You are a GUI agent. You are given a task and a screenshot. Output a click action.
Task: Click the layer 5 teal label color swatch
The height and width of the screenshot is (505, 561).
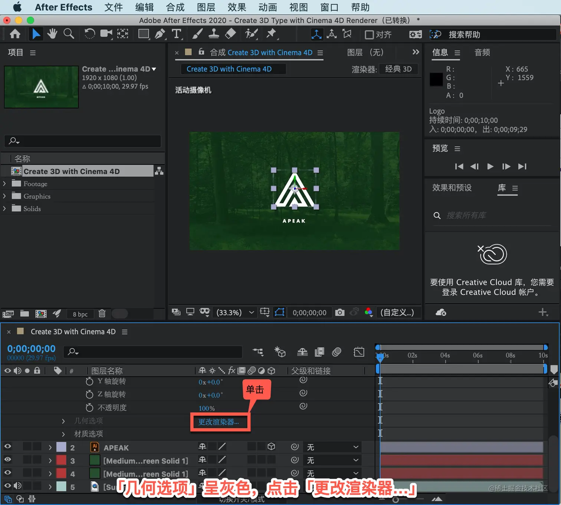61,486
